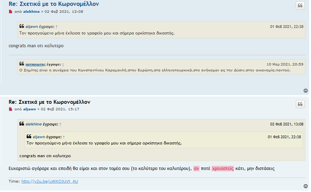This screenshot has width=311, height=192.
Task: Open post title link in alekhine's post
Action: [x=54, y=4]
